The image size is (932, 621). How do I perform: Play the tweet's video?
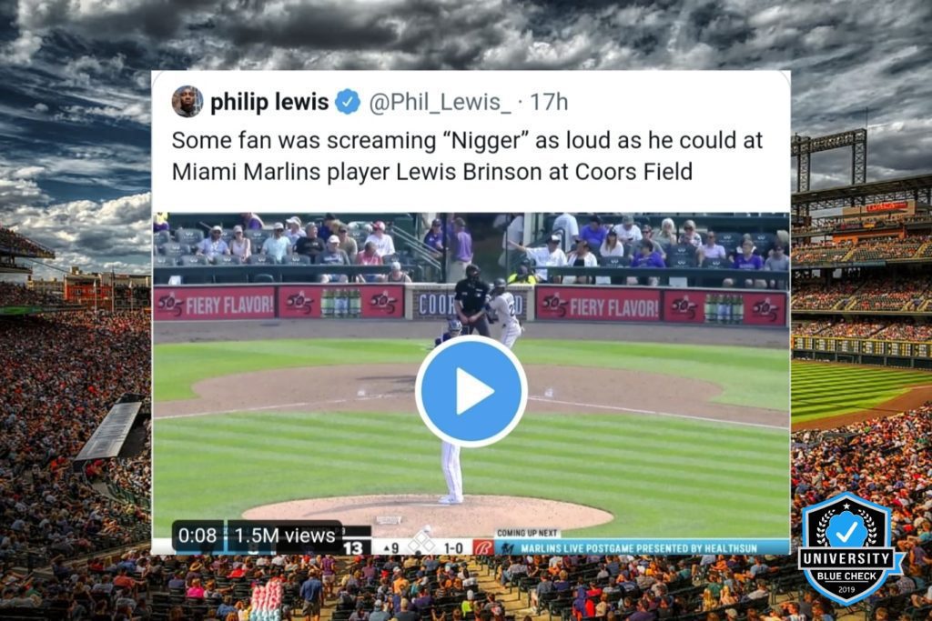[x=471, y=391]
